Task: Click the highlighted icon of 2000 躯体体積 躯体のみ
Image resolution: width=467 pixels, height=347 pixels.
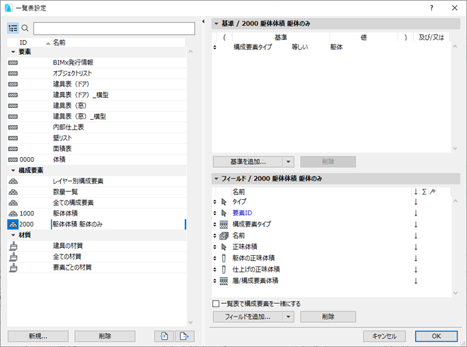Action: point(13,224)
